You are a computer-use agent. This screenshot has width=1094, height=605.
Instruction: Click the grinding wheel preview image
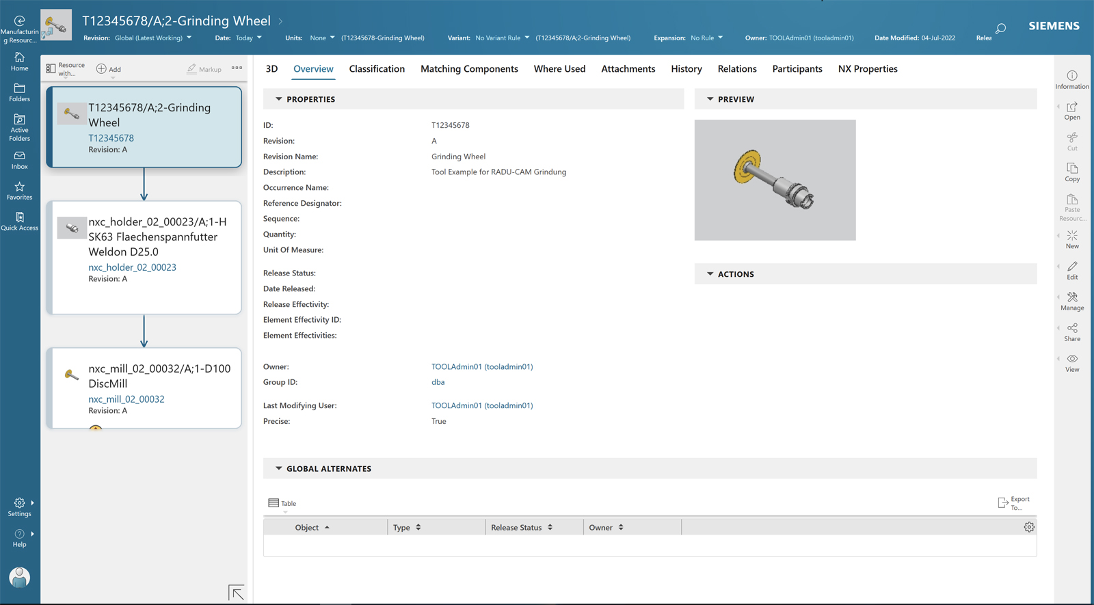coord(775,180)
